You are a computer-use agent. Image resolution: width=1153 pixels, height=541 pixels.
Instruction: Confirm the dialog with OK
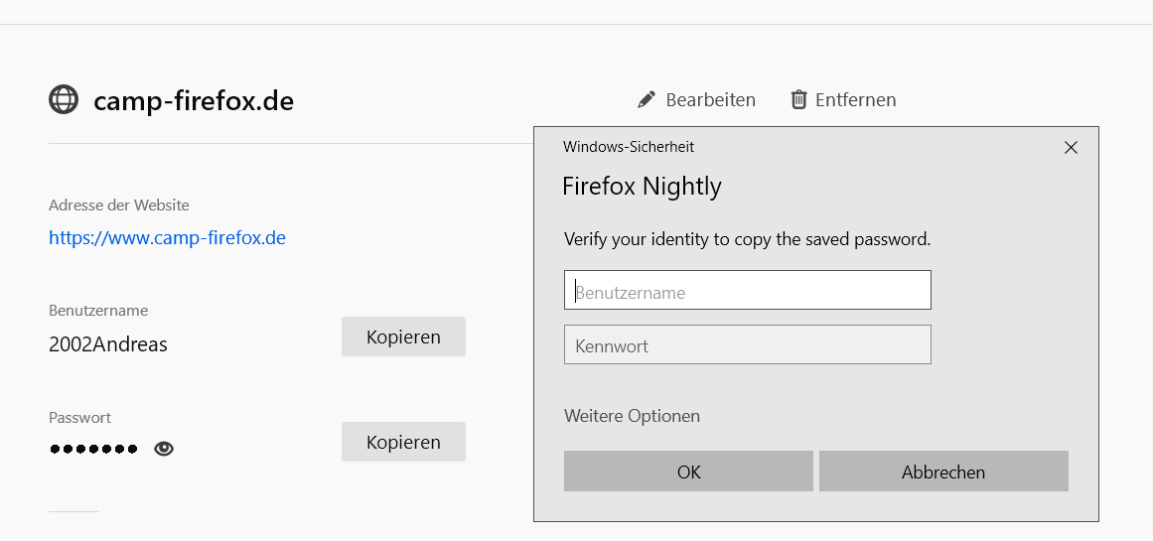coord(688,472)
